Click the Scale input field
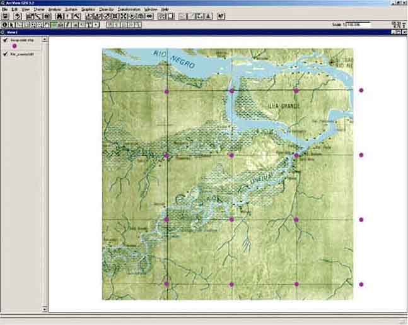408x325 pixels. tap(357, 25)
